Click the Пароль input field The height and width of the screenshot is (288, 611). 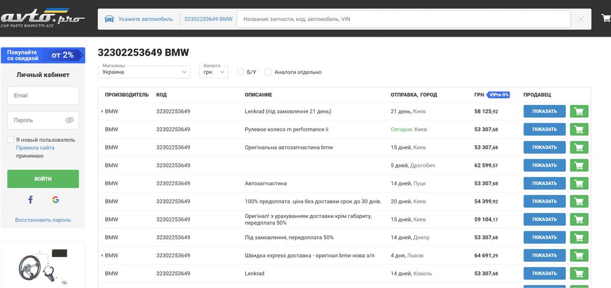point(43,120)
